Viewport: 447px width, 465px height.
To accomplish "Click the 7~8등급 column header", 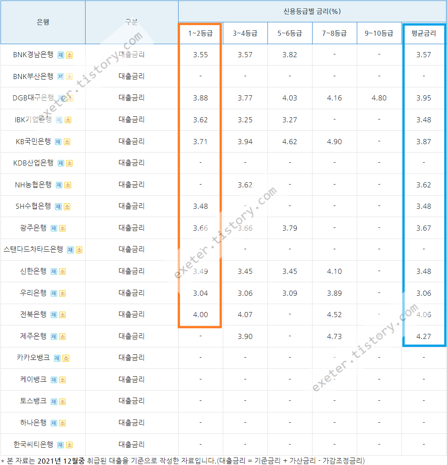I will pyautogui.click(x=334, y=33).
